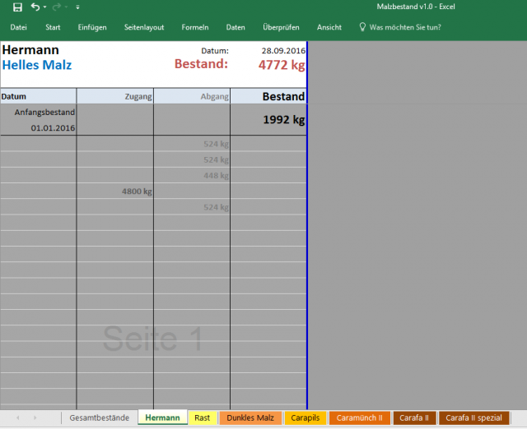This screenshot has height=429, width=527.
Task: Select the 'Anfangsbestand' cell
Action: click(39, 112)
